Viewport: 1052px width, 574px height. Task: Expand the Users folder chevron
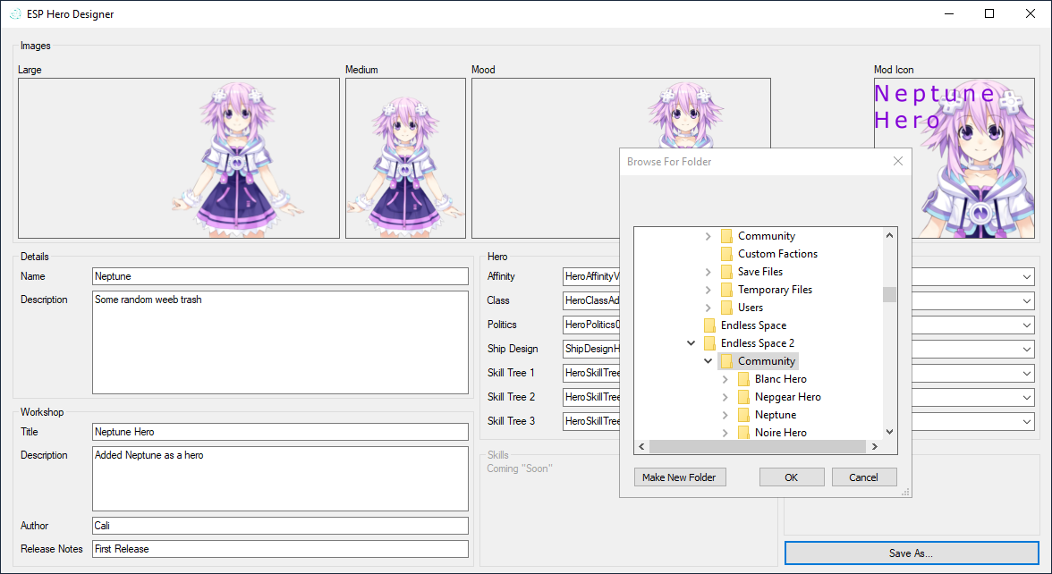[708, 308]
